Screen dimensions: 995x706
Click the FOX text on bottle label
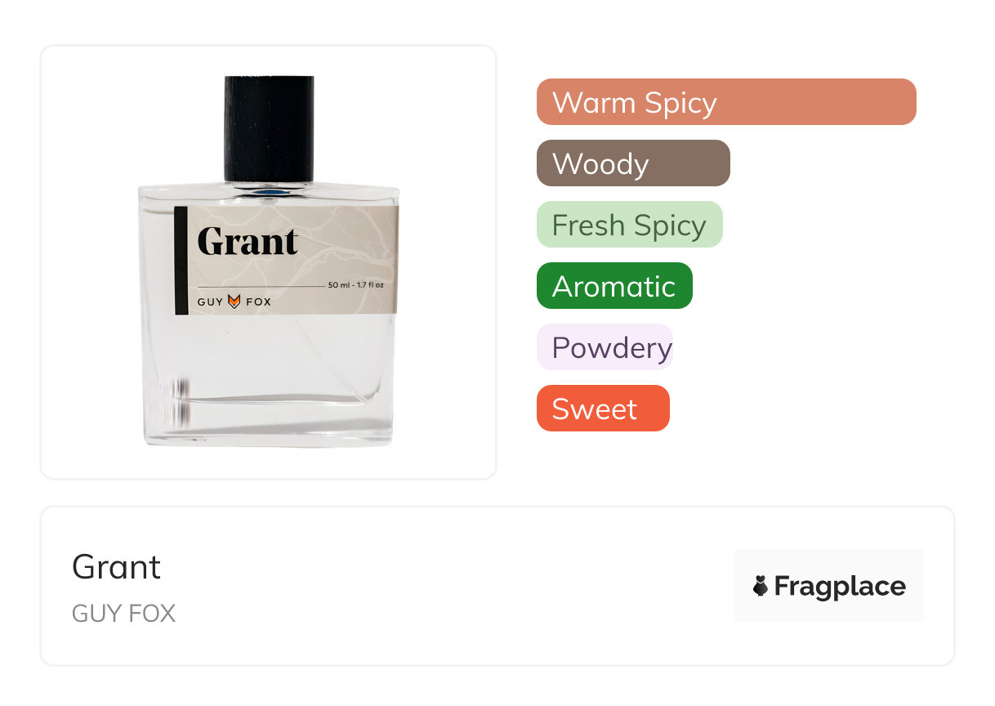coord(258,302)
